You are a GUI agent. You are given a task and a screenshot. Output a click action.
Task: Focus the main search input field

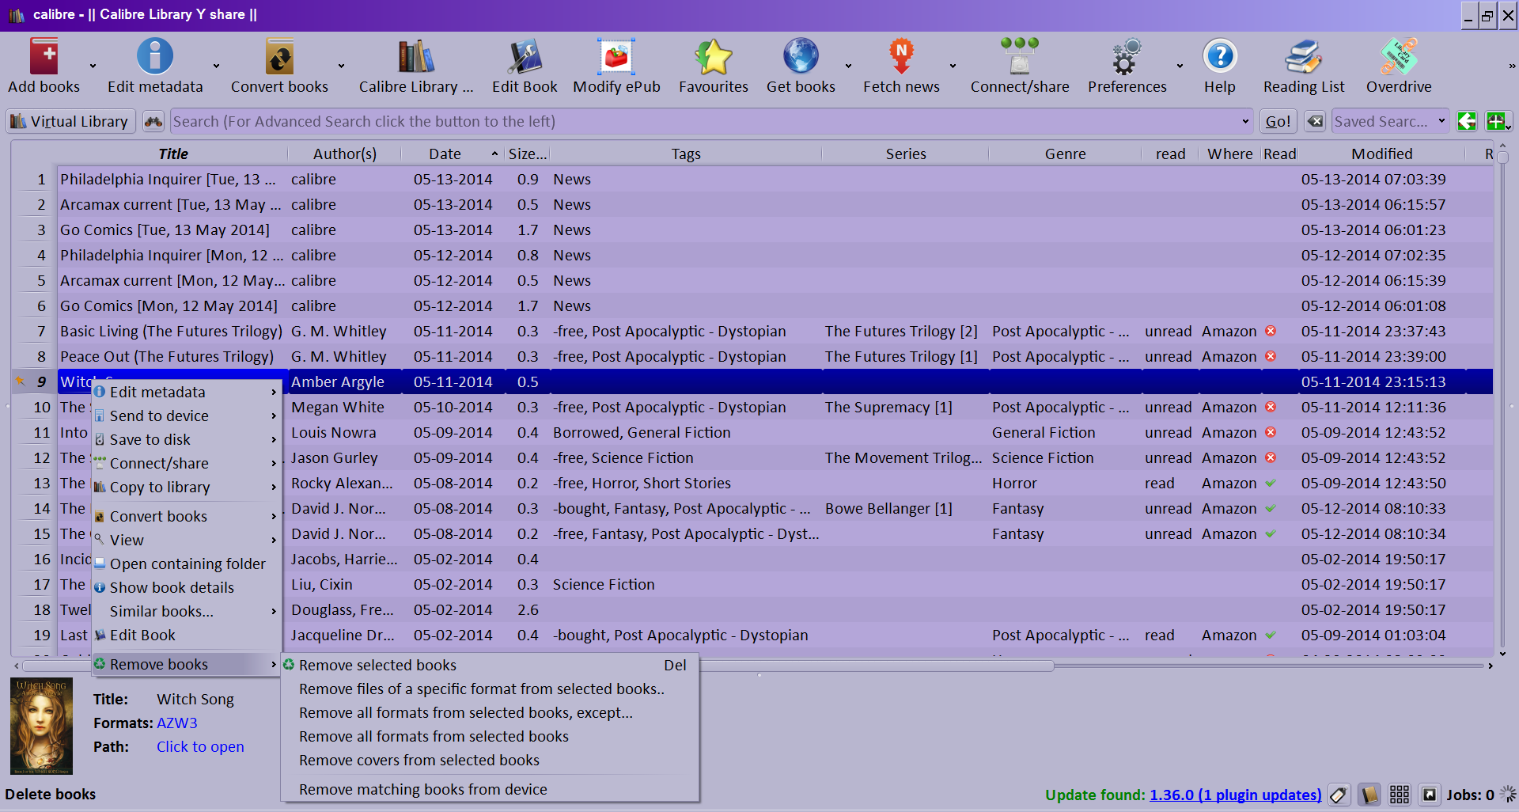pos(704,121)
